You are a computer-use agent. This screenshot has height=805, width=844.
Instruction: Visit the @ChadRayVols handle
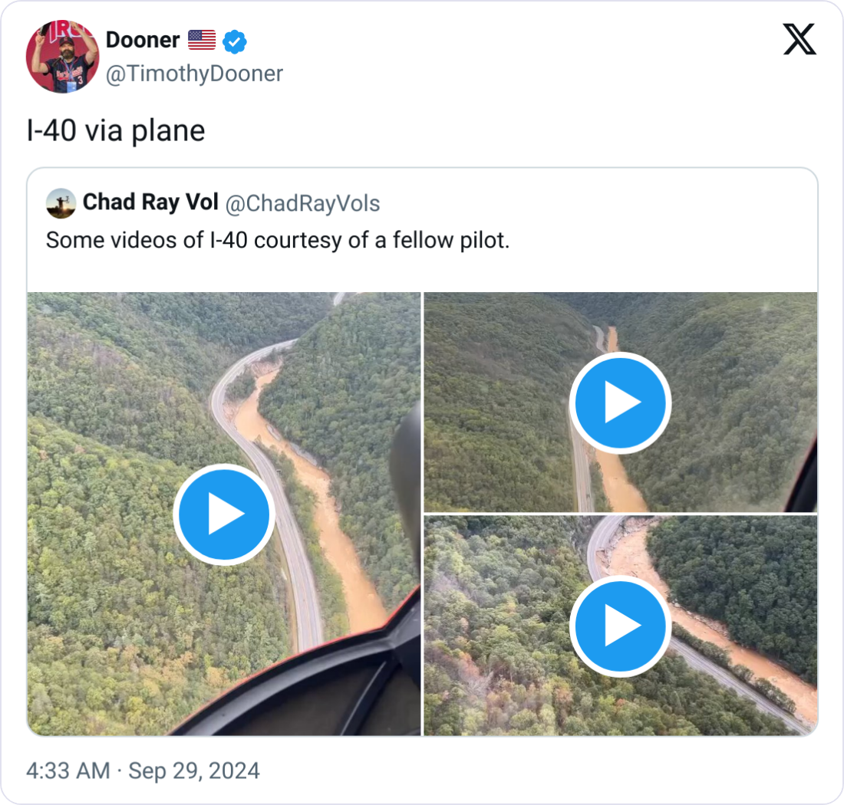point(302,203)
